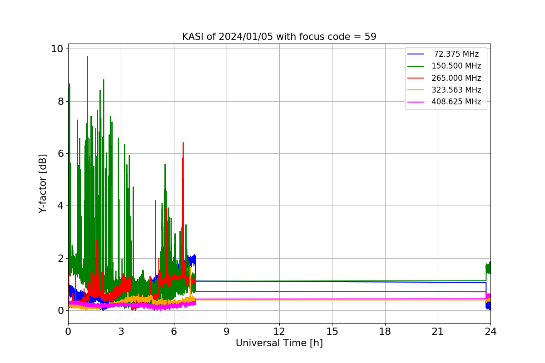Click the x-axis tick label '21'
The height and width of the screenshot is (363, 545).
(x=438, y=332)
